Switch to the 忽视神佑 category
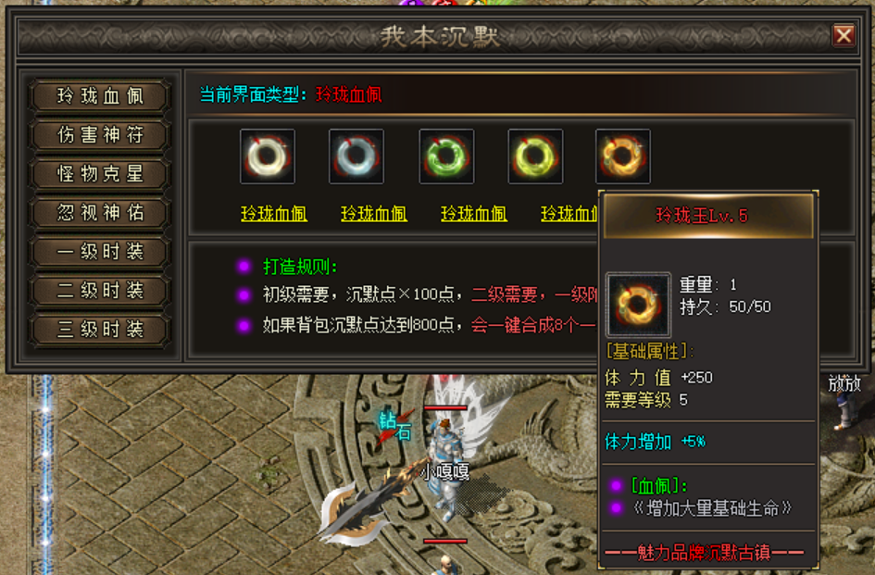Screen dimensions: 875x575 click(x=100, y=213)
